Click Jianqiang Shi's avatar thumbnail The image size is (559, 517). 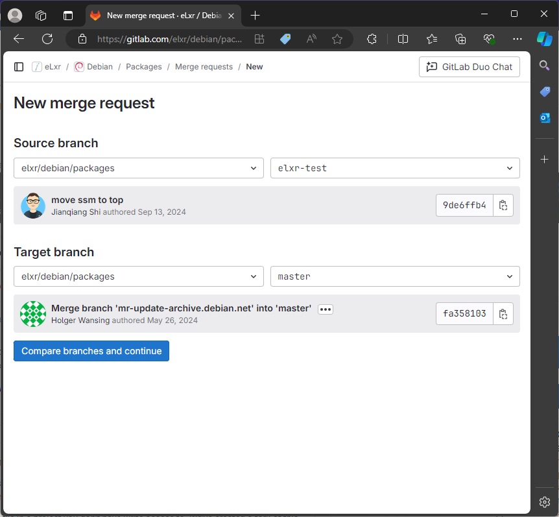[x=33, y=206]
